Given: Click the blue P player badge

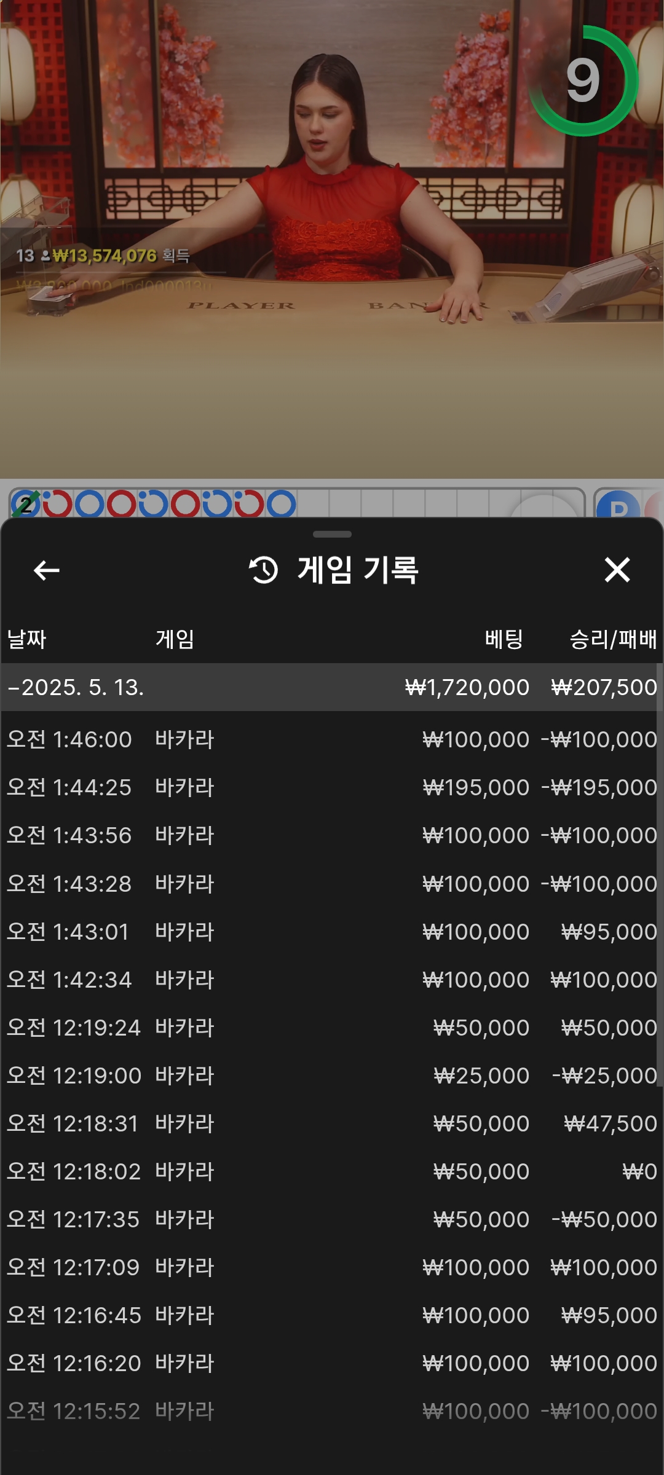Looking at the screenshot, I should pos(618,506).
